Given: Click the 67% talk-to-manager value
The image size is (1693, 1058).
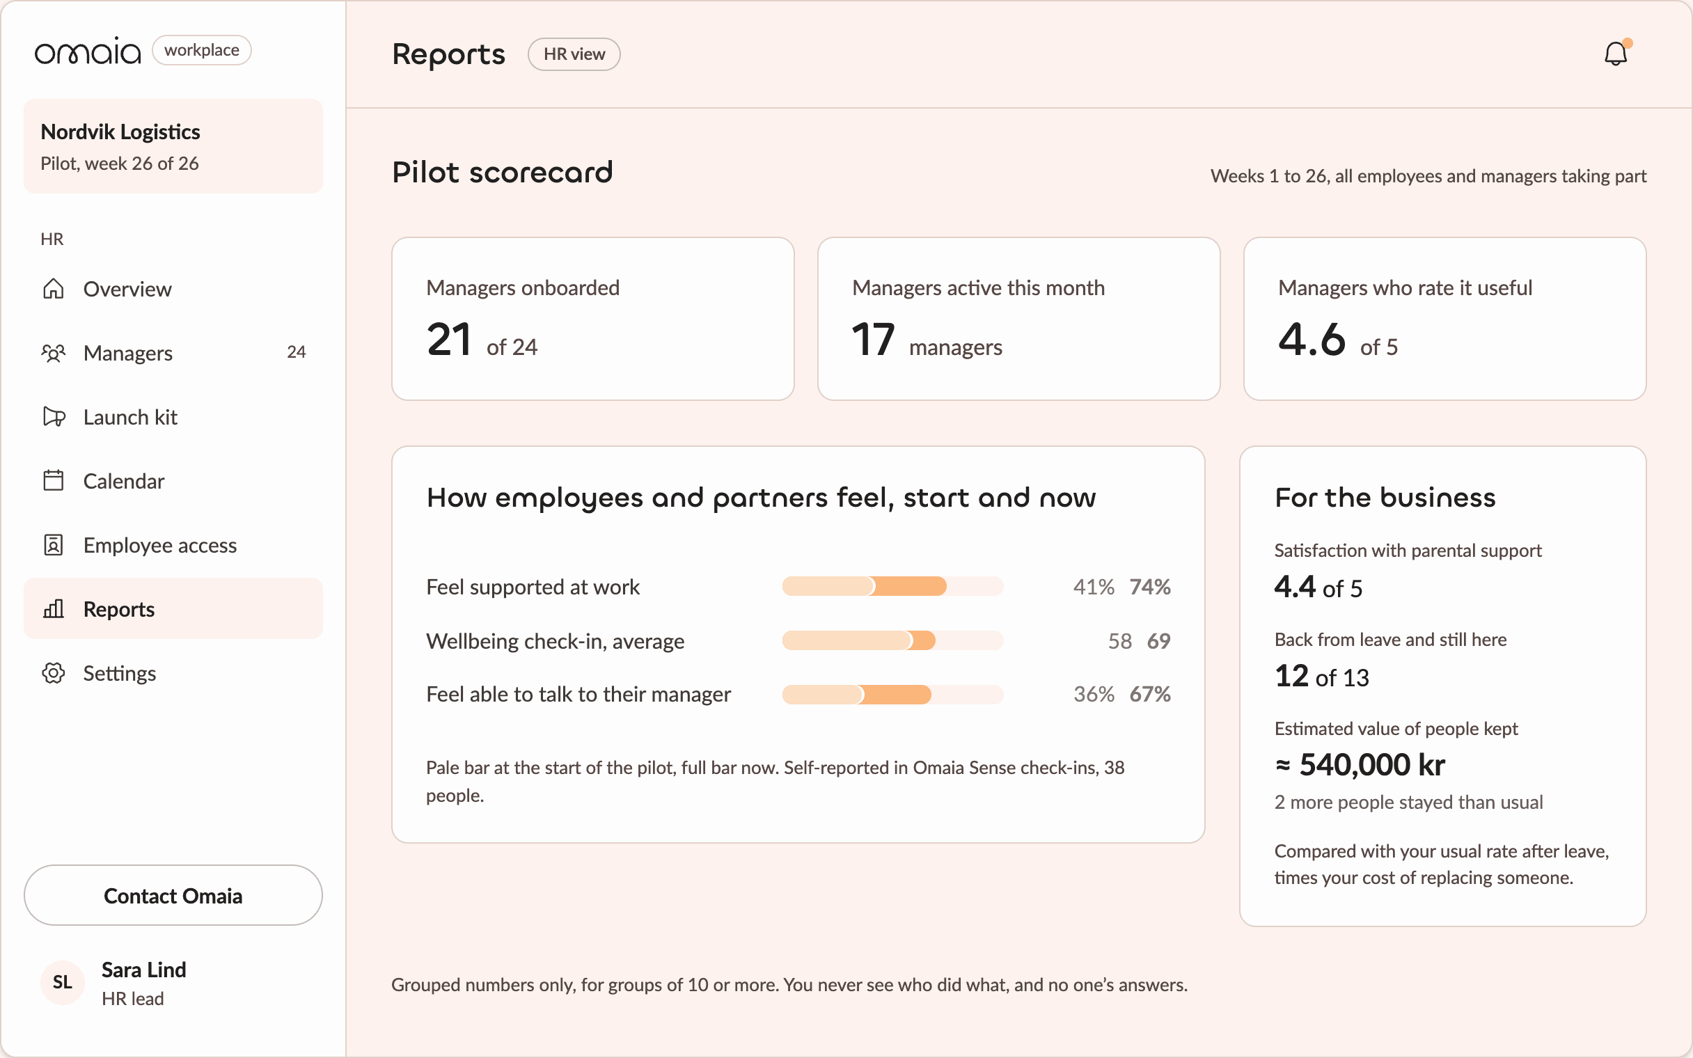Looking at the screenshot, I should click(1150, 694).
